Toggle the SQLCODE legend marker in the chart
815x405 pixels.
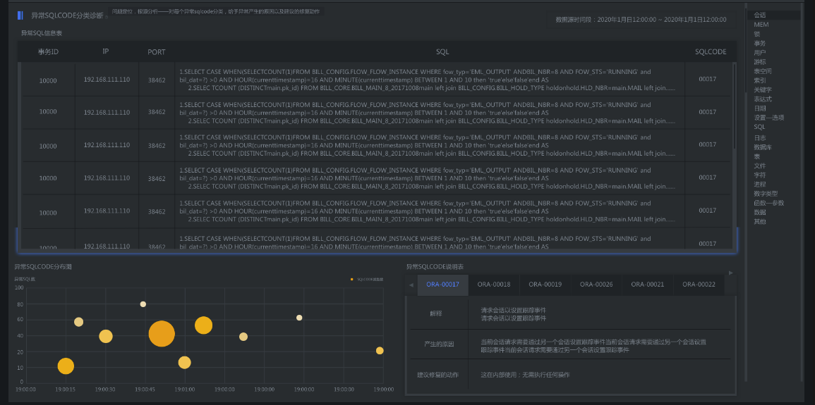(x=352, y=279)
